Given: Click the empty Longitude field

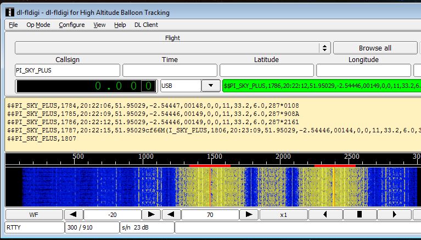Looking at the screenshot, I should (x=363, y=70).
